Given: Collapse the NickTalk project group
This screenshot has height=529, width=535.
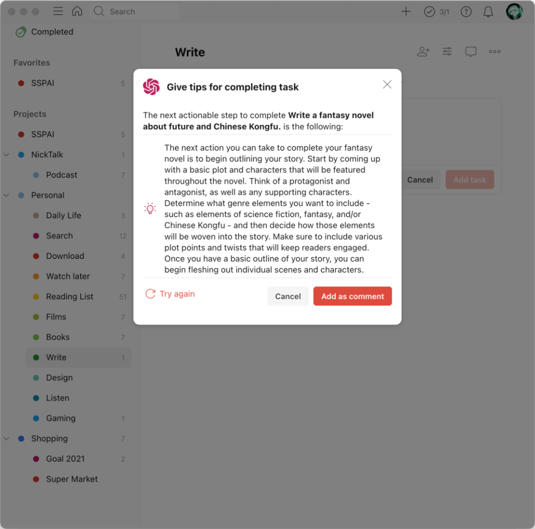Looking at the screenshot, I should coord(6,155).
